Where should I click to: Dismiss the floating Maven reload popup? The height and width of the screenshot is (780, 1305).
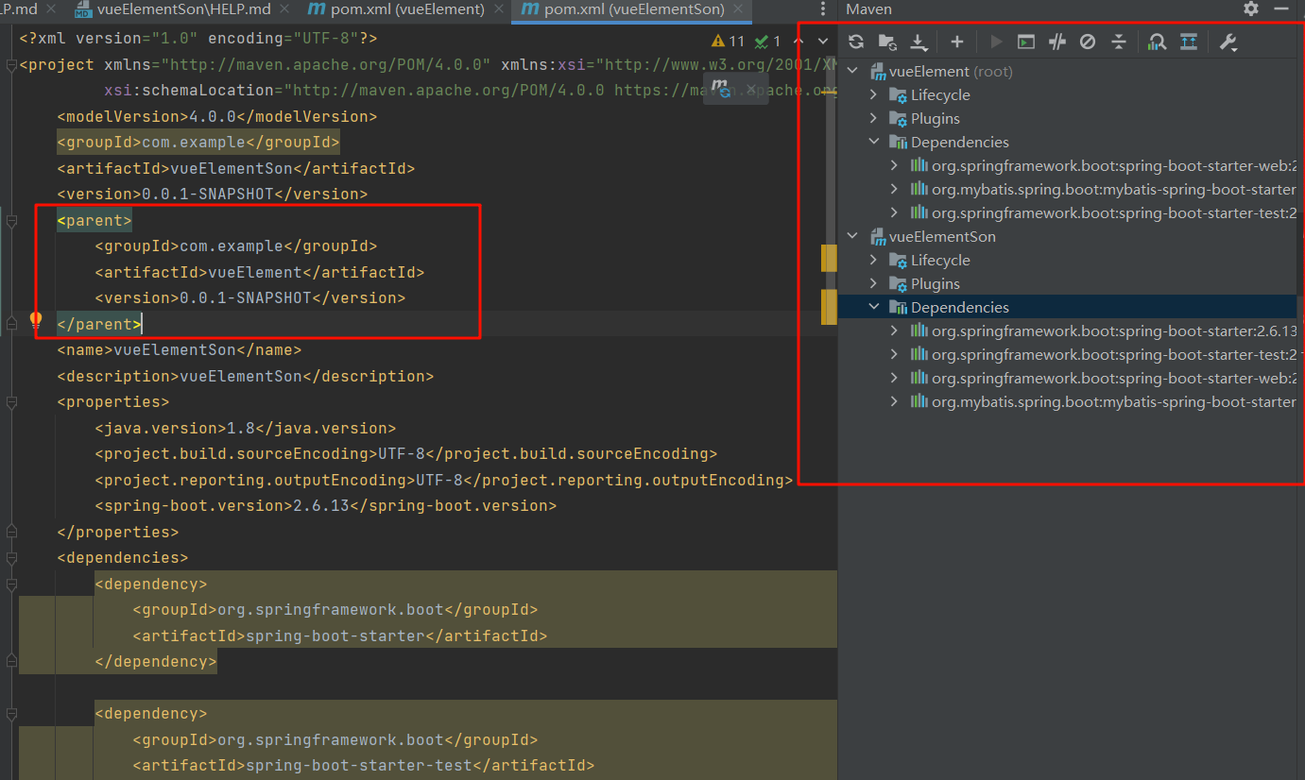[x=751, y=89]
